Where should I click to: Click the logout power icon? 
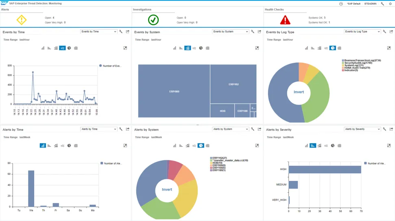390,4
